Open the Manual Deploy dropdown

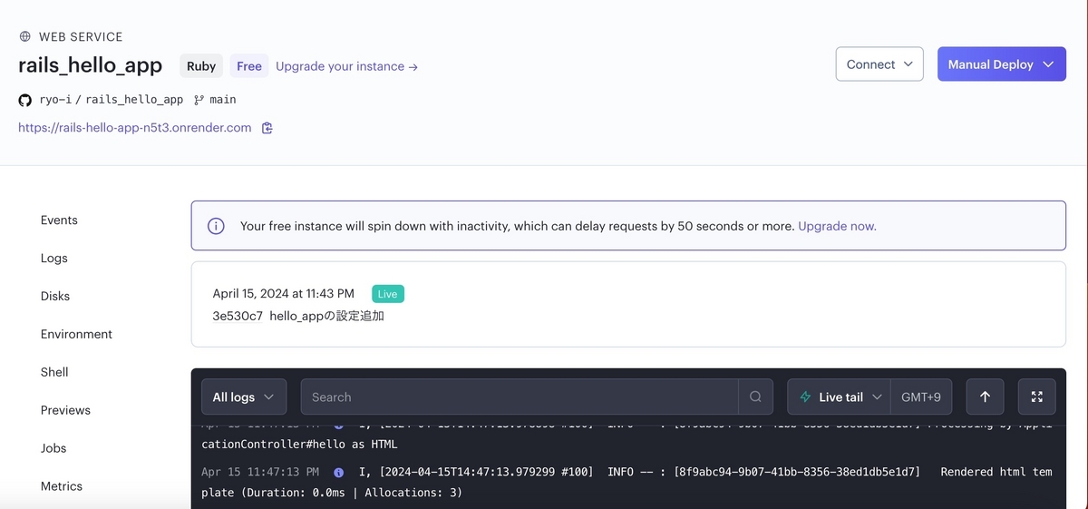click(x=1002, y=64)
